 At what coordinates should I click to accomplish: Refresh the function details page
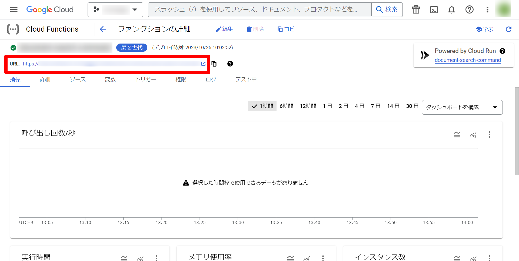pyautogui.click(x=509, y=29)
